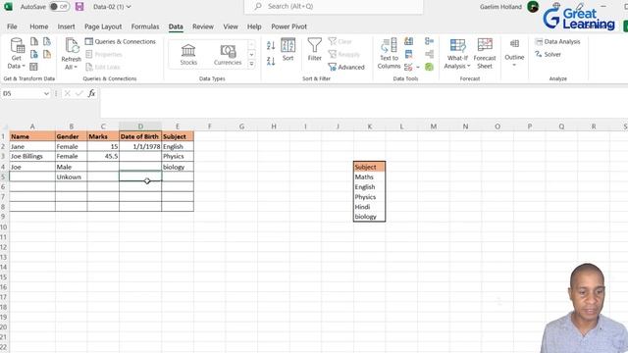Create a Forecast Sheet
Viewport: 628px width, 353px height.
point(485,54)
